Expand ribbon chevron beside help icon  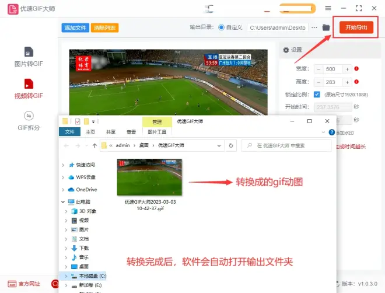pos(323,132)
